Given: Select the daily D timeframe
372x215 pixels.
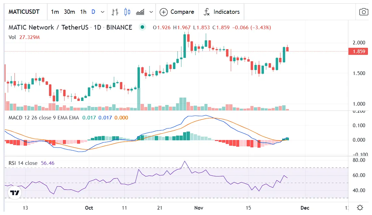Looking at the screenshot, I should click(x=93, y=12).
